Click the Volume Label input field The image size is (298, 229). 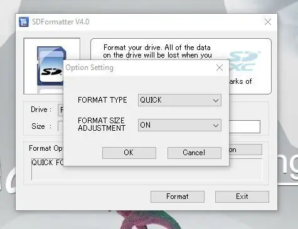pos(245,126)
